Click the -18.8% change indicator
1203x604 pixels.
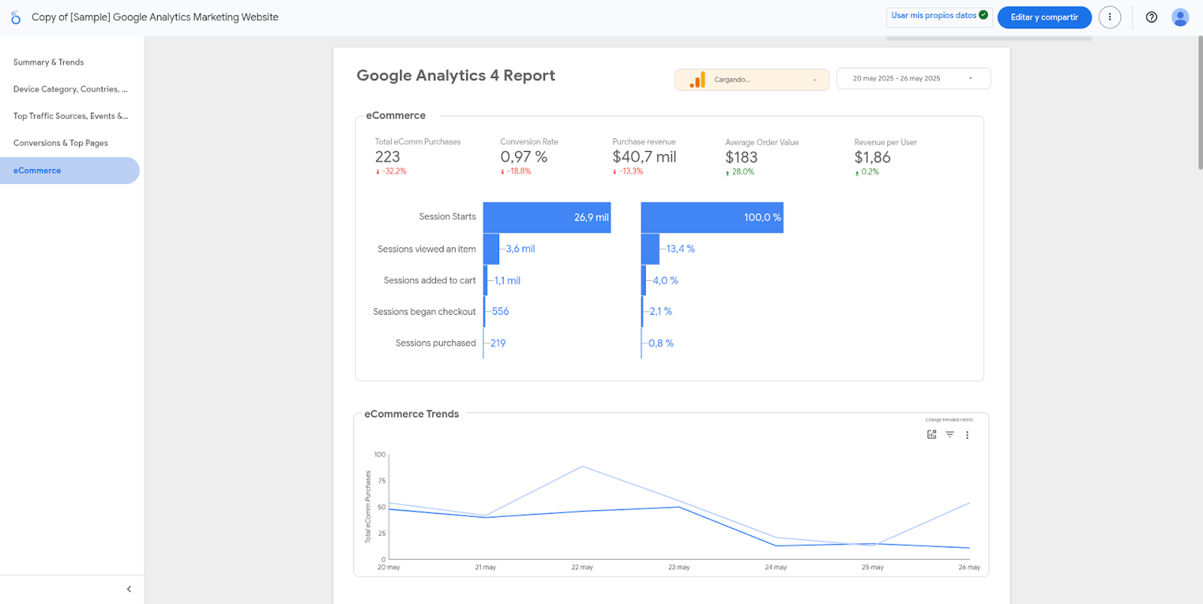click(516, 171)
